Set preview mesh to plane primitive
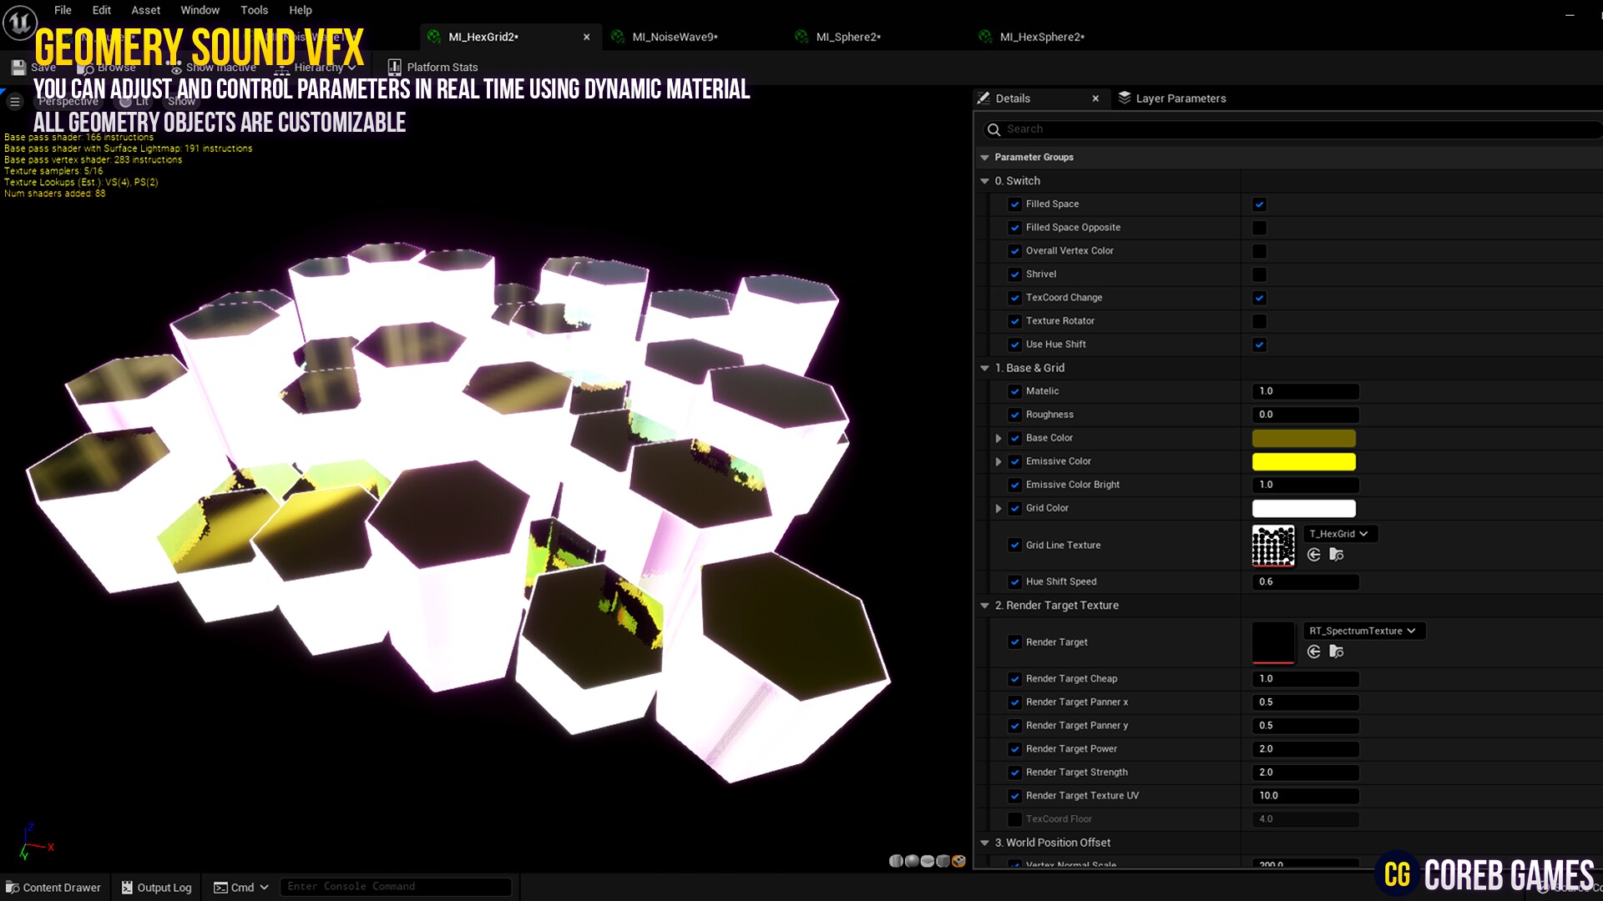Viewport: 1603px width, 901px height. coord(928,861)
